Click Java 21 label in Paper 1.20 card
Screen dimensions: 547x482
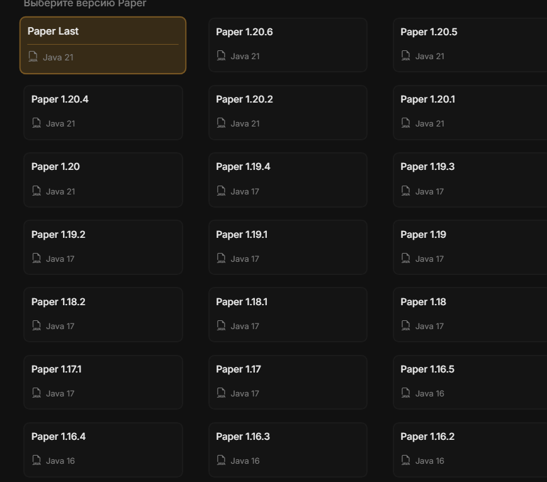60,191
